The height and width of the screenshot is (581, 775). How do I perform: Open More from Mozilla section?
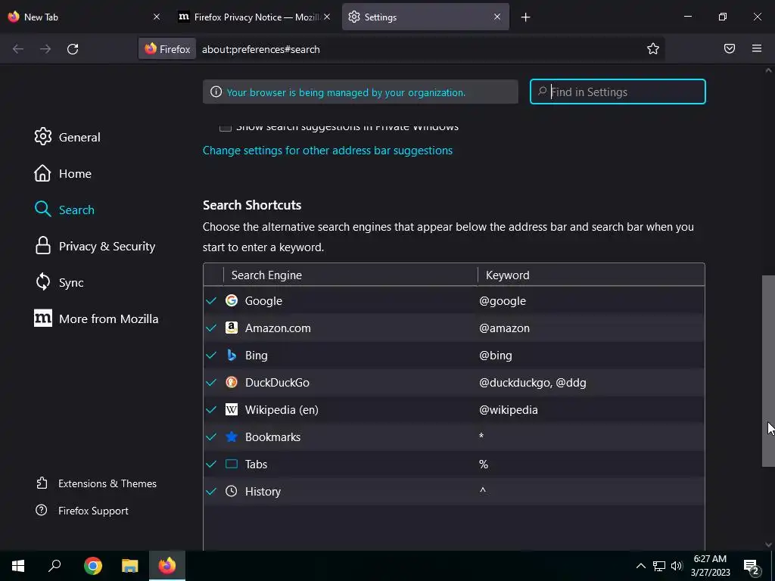(96, 318)
